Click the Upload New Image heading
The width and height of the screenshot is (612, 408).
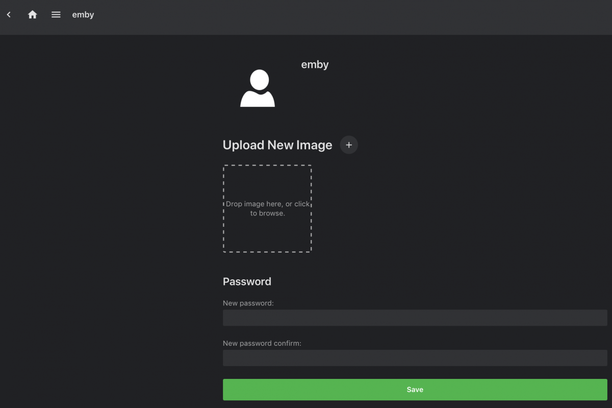(x=277, y=145)
